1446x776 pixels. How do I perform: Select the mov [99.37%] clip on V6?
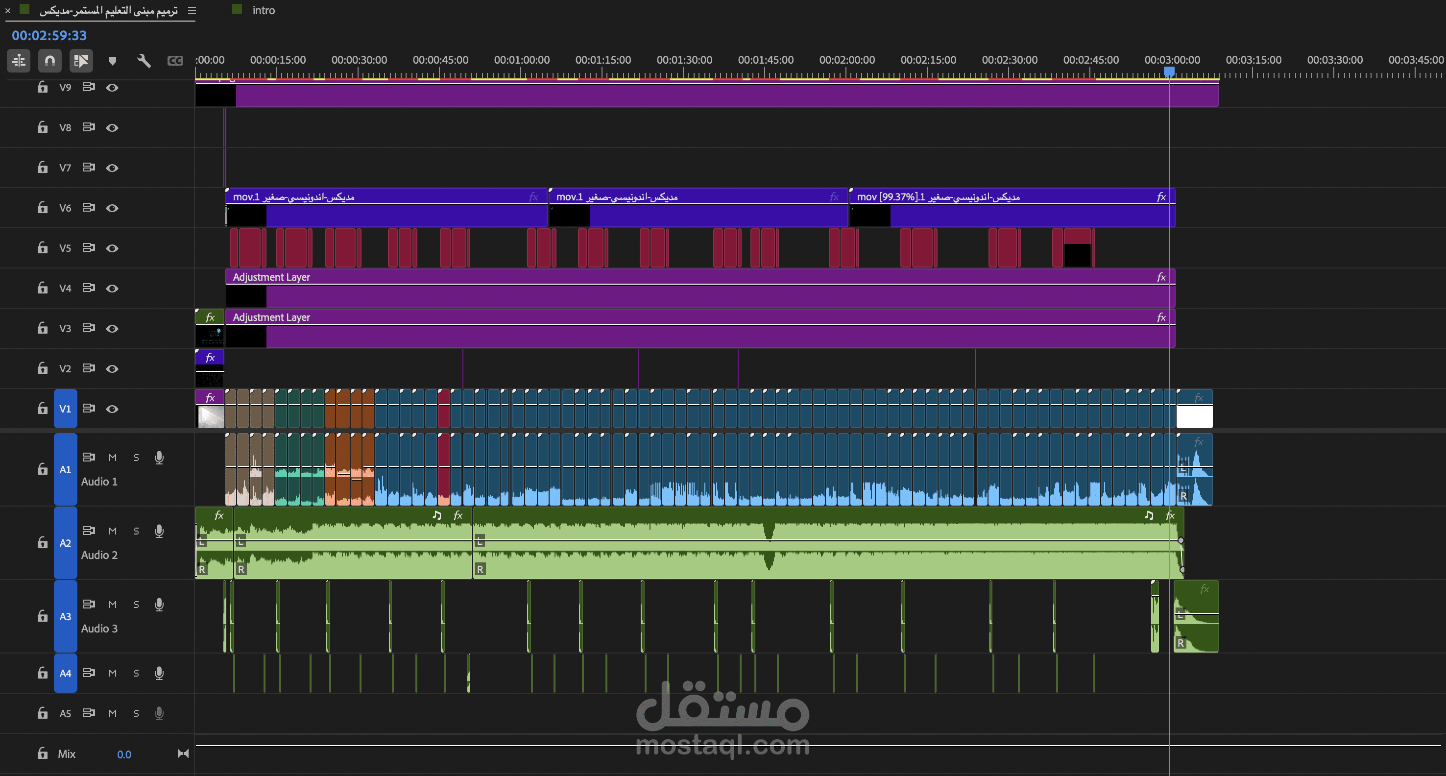click(1012, 208)
